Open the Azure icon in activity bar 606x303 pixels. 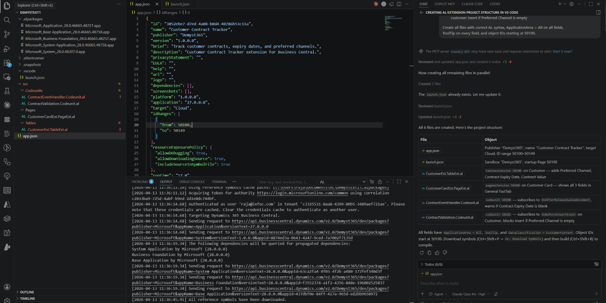point(7,205)
